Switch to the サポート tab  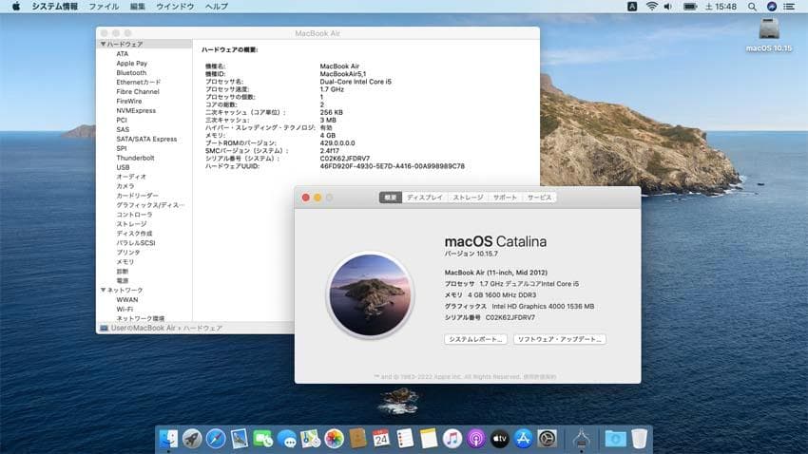(x=505, y=198)
